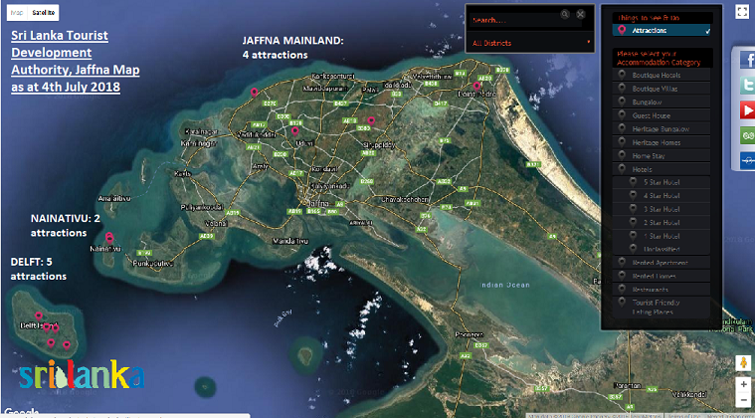
Task: Zoom out on the map
Action: tap(742, 400)
